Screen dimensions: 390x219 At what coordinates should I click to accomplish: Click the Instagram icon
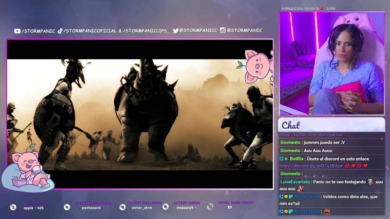(x=223, y=30)
